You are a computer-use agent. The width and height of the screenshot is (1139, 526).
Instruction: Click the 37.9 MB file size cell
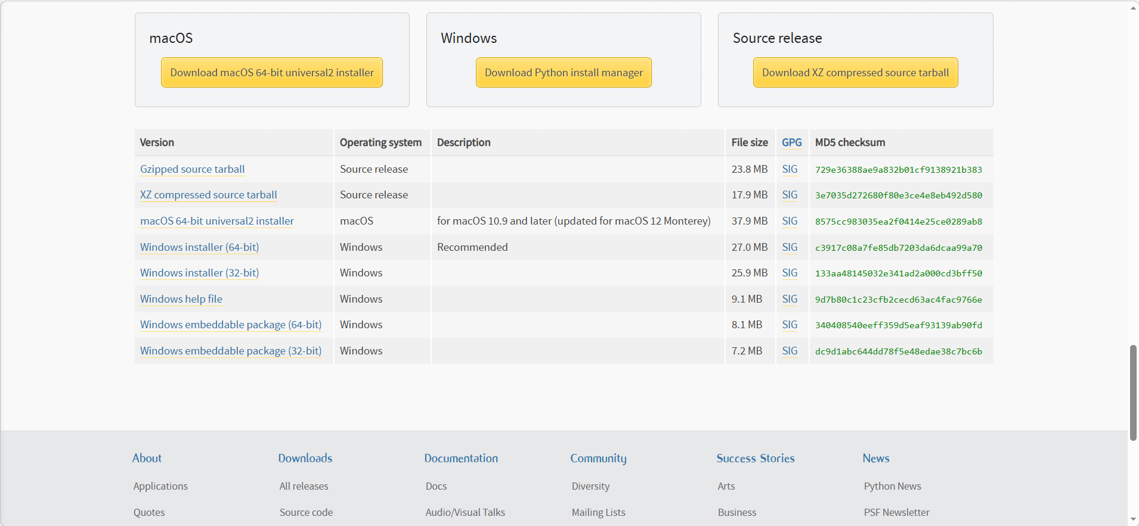coord(750,221)
